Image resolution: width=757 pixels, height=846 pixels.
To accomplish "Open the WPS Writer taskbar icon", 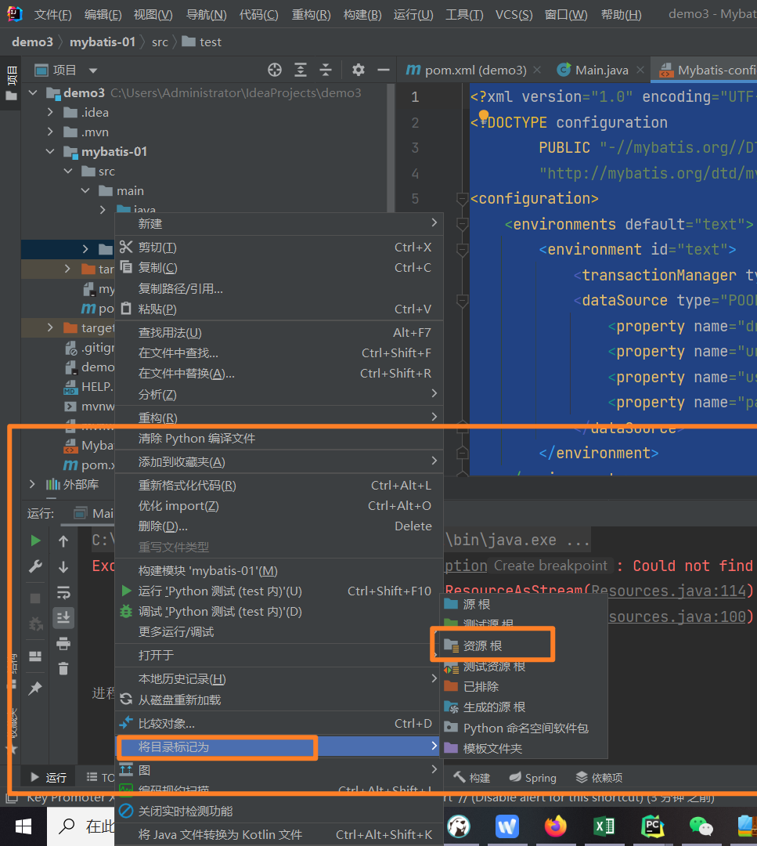I will [x=506, y=826].
